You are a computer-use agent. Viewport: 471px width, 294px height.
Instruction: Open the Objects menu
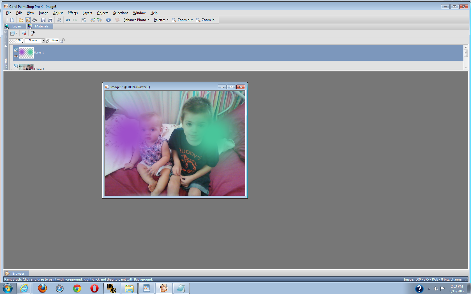[x=103, y=13]
